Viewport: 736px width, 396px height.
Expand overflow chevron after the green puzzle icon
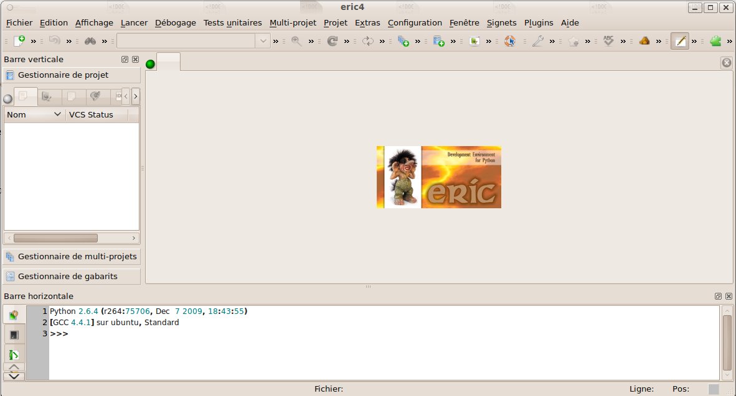coord(729,41)
